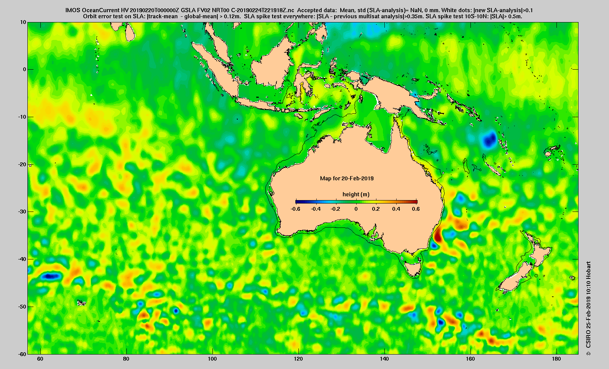Click the CSIRO 25-Feb-2019 copyright text
The width and height of the screenshot is (609, 369).
coord(588,309)
